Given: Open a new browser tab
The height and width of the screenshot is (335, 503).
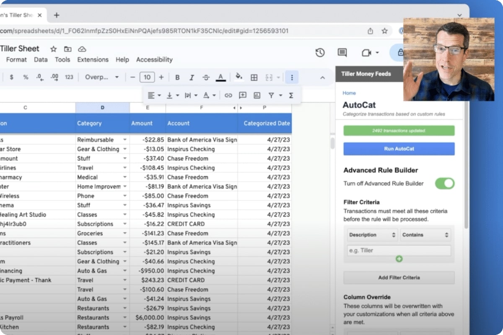Looking at the screenshot, I should [57, 15].
